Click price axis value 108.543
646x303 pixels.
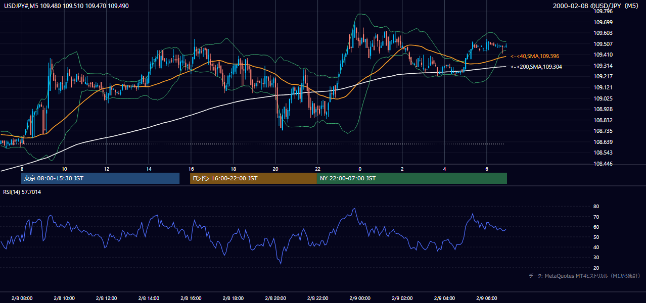[603, 153]
